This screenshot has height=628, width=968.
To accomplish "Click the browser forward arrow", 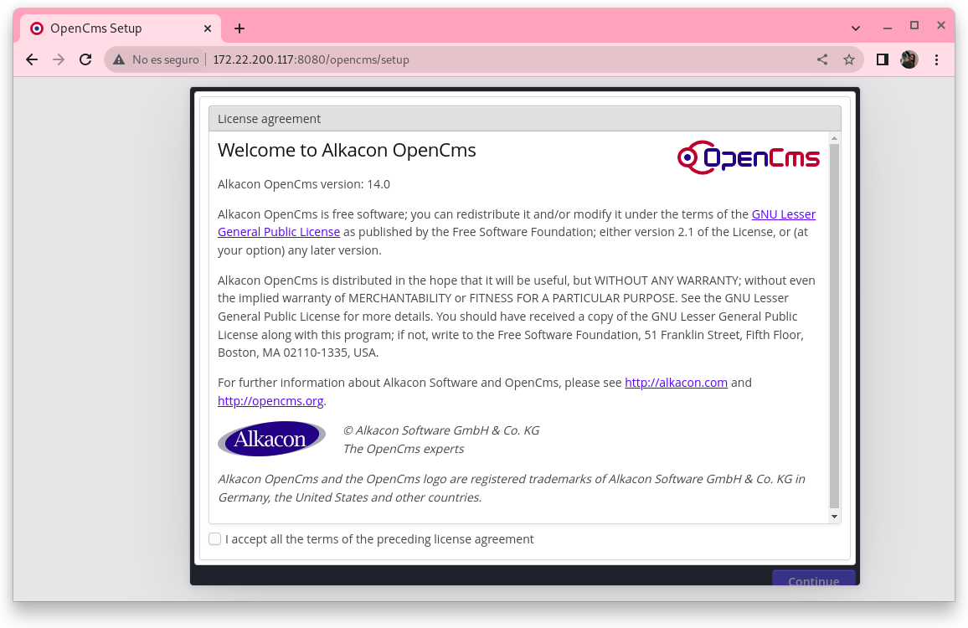I will tap(59, 59).
